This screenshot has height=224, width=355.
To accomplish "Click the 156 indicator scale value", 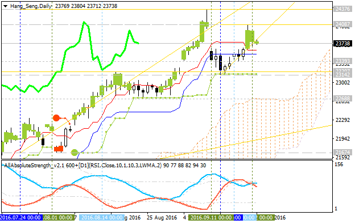I will (x=339, y=164).
